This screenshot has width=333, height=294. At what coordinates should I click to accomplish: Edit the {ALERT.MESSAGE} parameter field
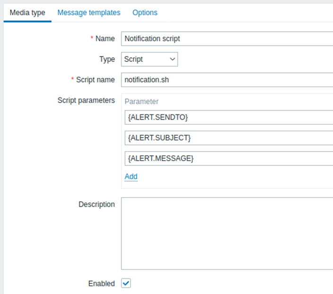(x=229, y=158)
